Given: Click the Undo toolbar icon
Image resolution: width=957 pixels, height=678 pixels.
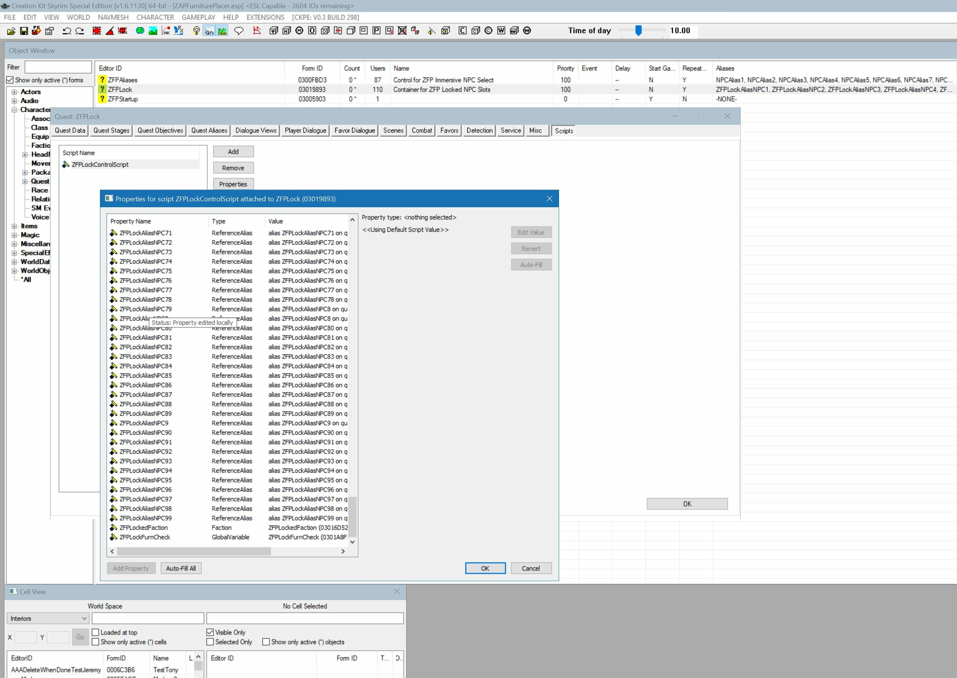Looking at the screenshot, I should coord(67,31).
